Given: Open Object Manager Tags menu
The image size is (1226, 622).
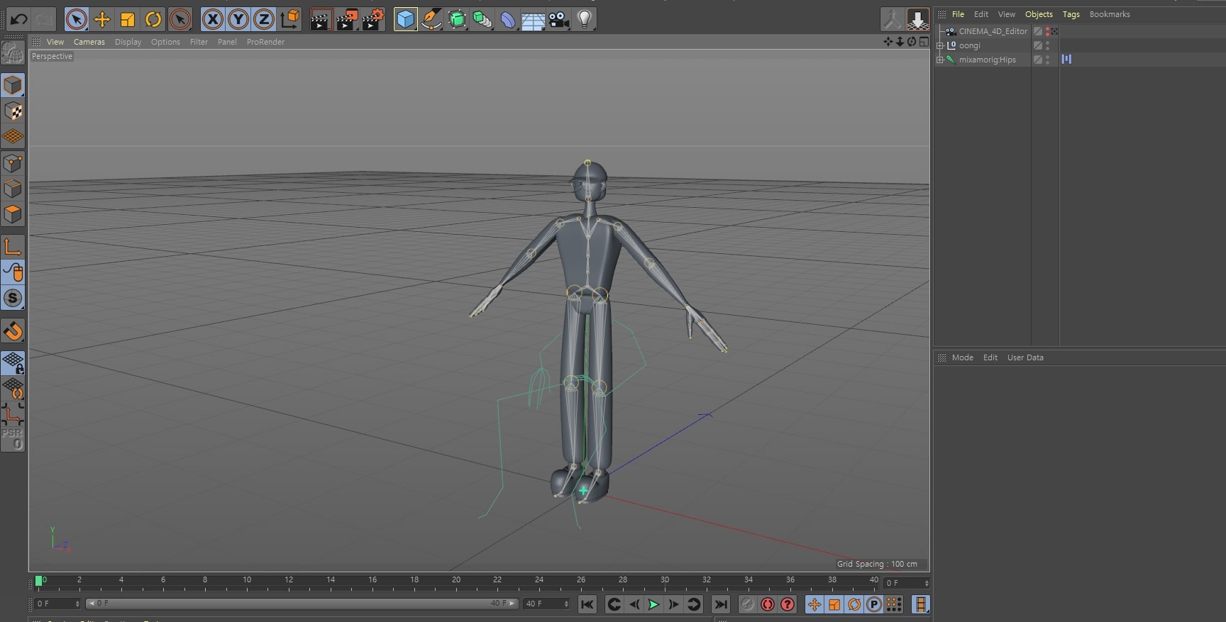Looking at the screenshot, I should (x=1071, y=14).
